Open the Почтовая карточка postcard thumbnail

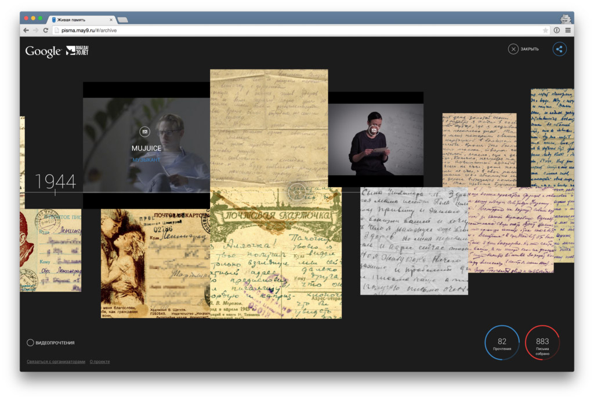(276, 255)
